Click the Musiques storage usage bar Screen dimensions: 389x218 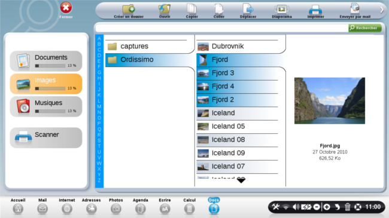(50, 111)
